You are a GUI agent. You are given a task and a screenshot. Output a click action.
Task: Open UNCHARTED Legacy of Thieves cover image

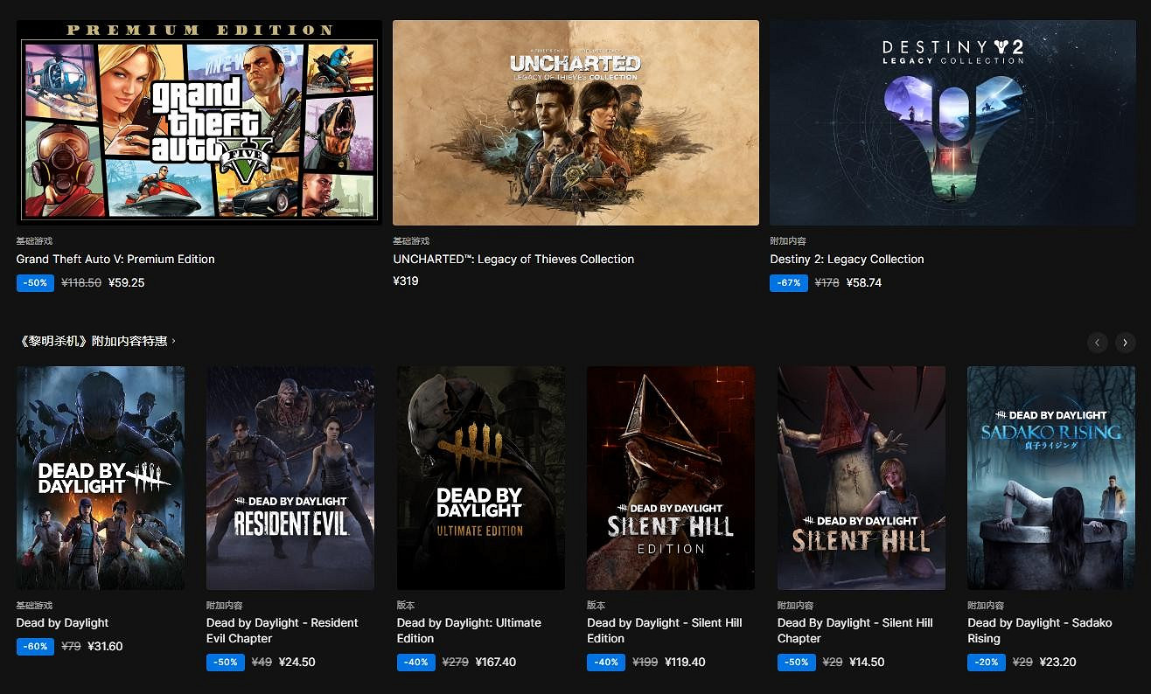click(575, 122)
